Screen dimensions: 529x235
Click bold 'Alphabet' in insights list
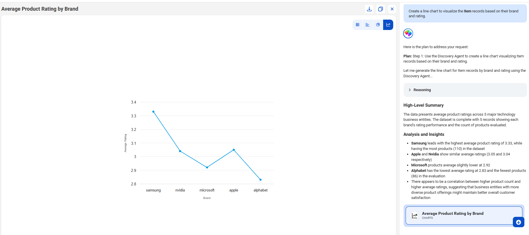419,171
